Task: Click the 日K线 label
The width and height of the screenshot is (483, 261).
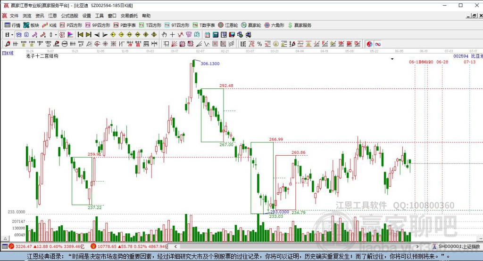Action: (x=8, y=53)
